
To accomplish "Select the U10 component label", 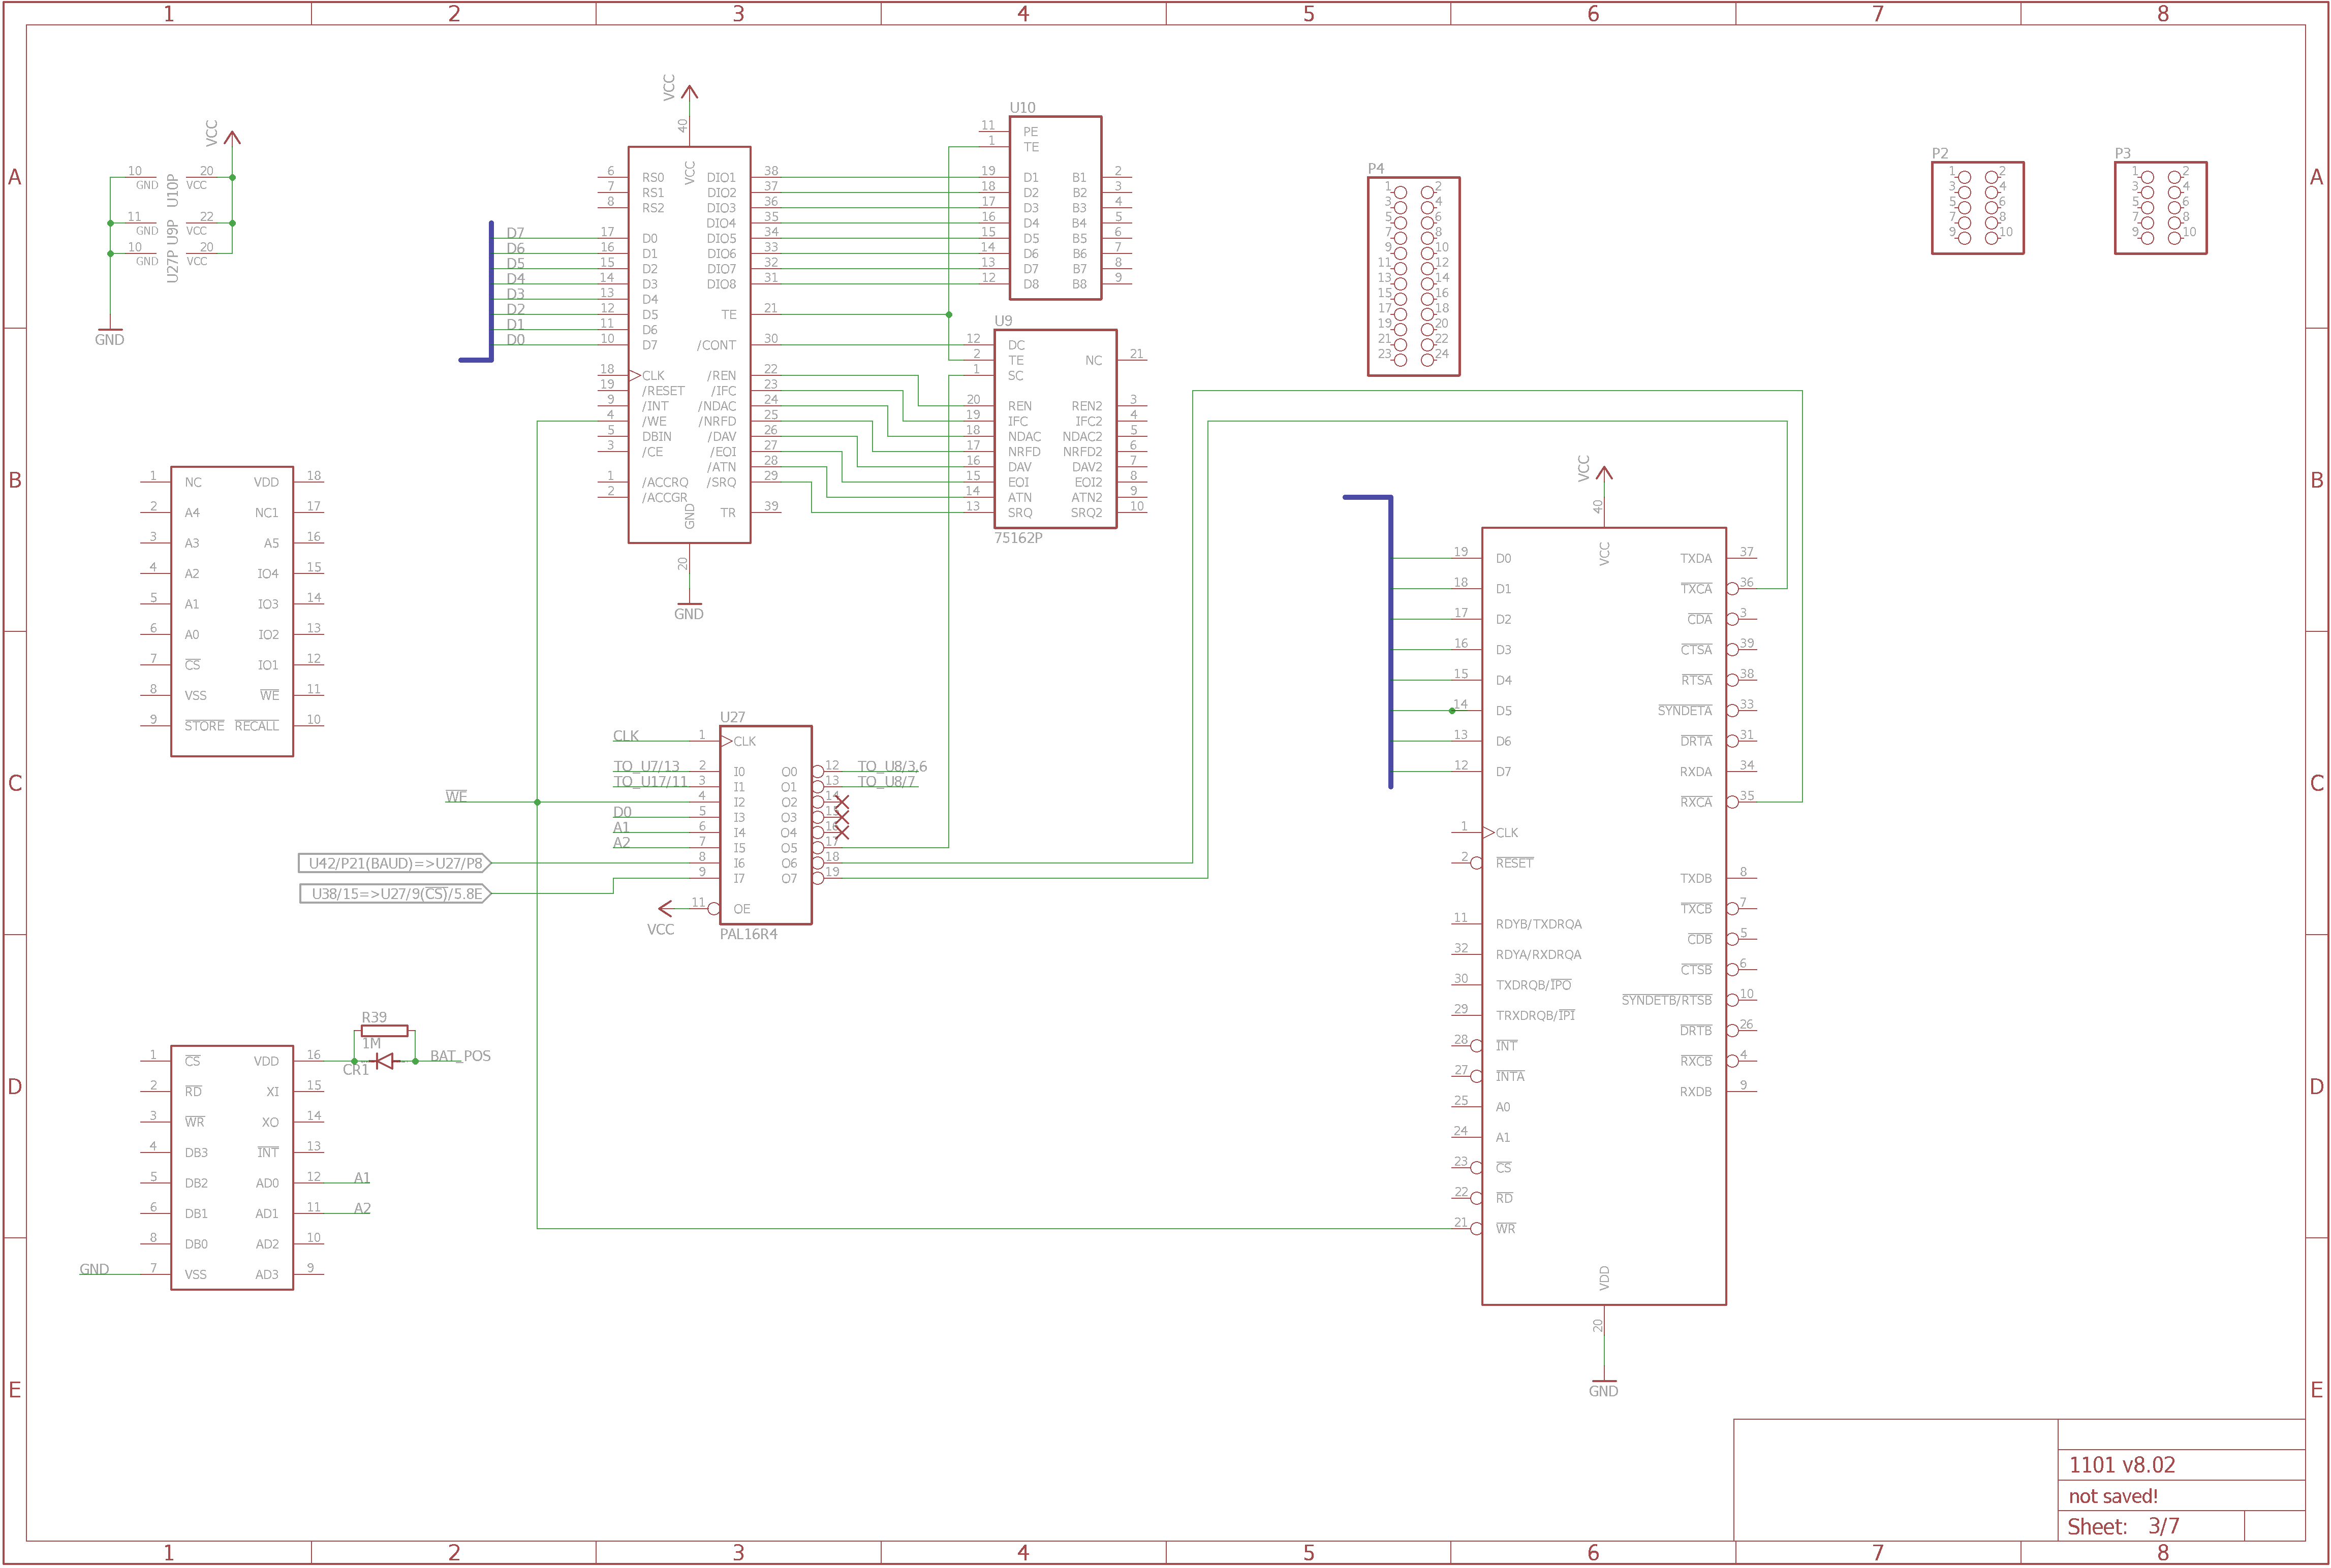I will (1021, 107).
